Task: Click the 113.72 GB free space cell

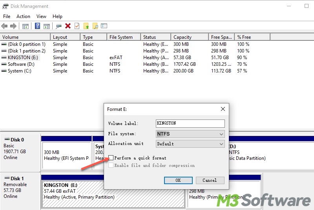Action: [x=221, y=71]
